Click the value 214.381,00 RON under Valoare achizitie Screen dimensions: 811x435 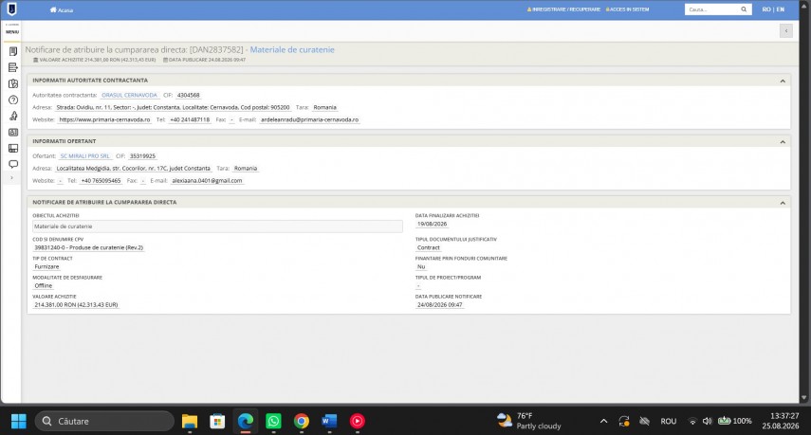click(x=76, y=305)
